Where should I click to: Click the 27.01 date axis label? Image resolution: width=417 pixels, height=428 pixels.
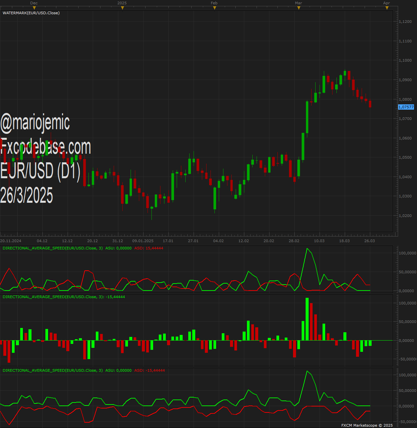pyautogui.click(x=193, y=241)
